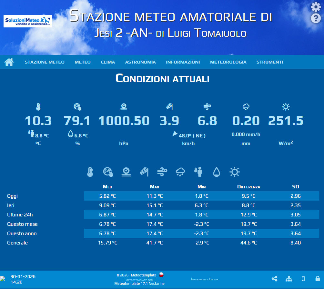Select the windsock wind speed icon above table
This screenshot has height=289, width=324.
pos(144,172)
